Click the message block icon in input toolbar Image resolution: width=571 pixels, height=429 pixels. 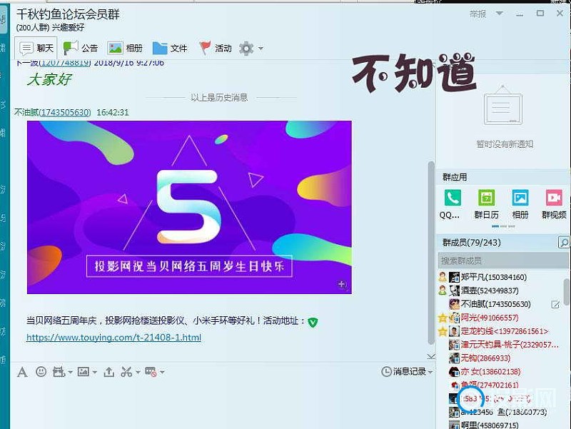pos(151,372)
